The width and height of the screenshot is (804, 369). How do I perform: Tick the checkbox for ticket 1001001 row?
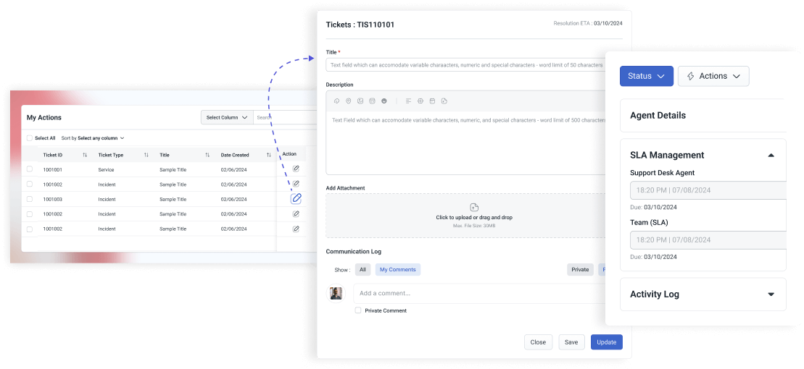30,169
